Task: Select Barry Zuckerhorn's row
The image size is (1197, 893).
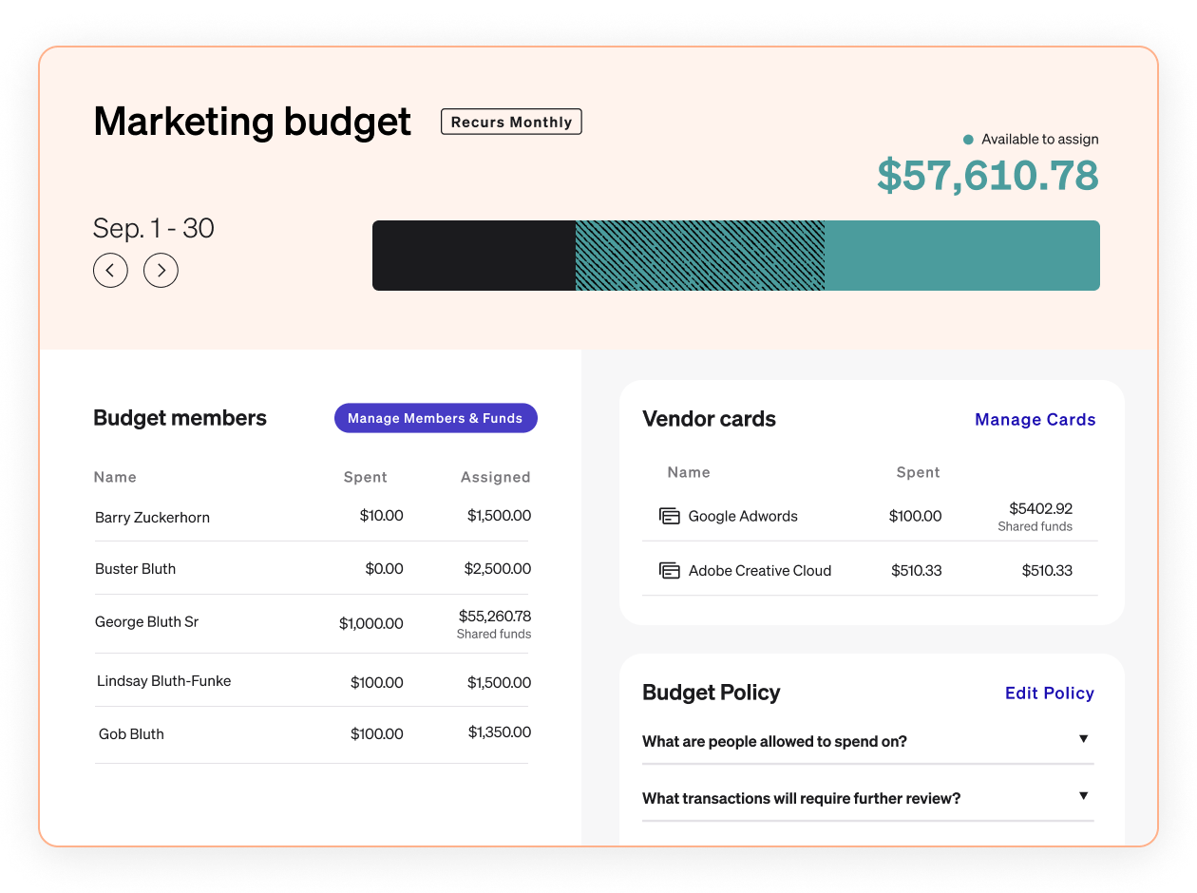Action: coord(152,516)
